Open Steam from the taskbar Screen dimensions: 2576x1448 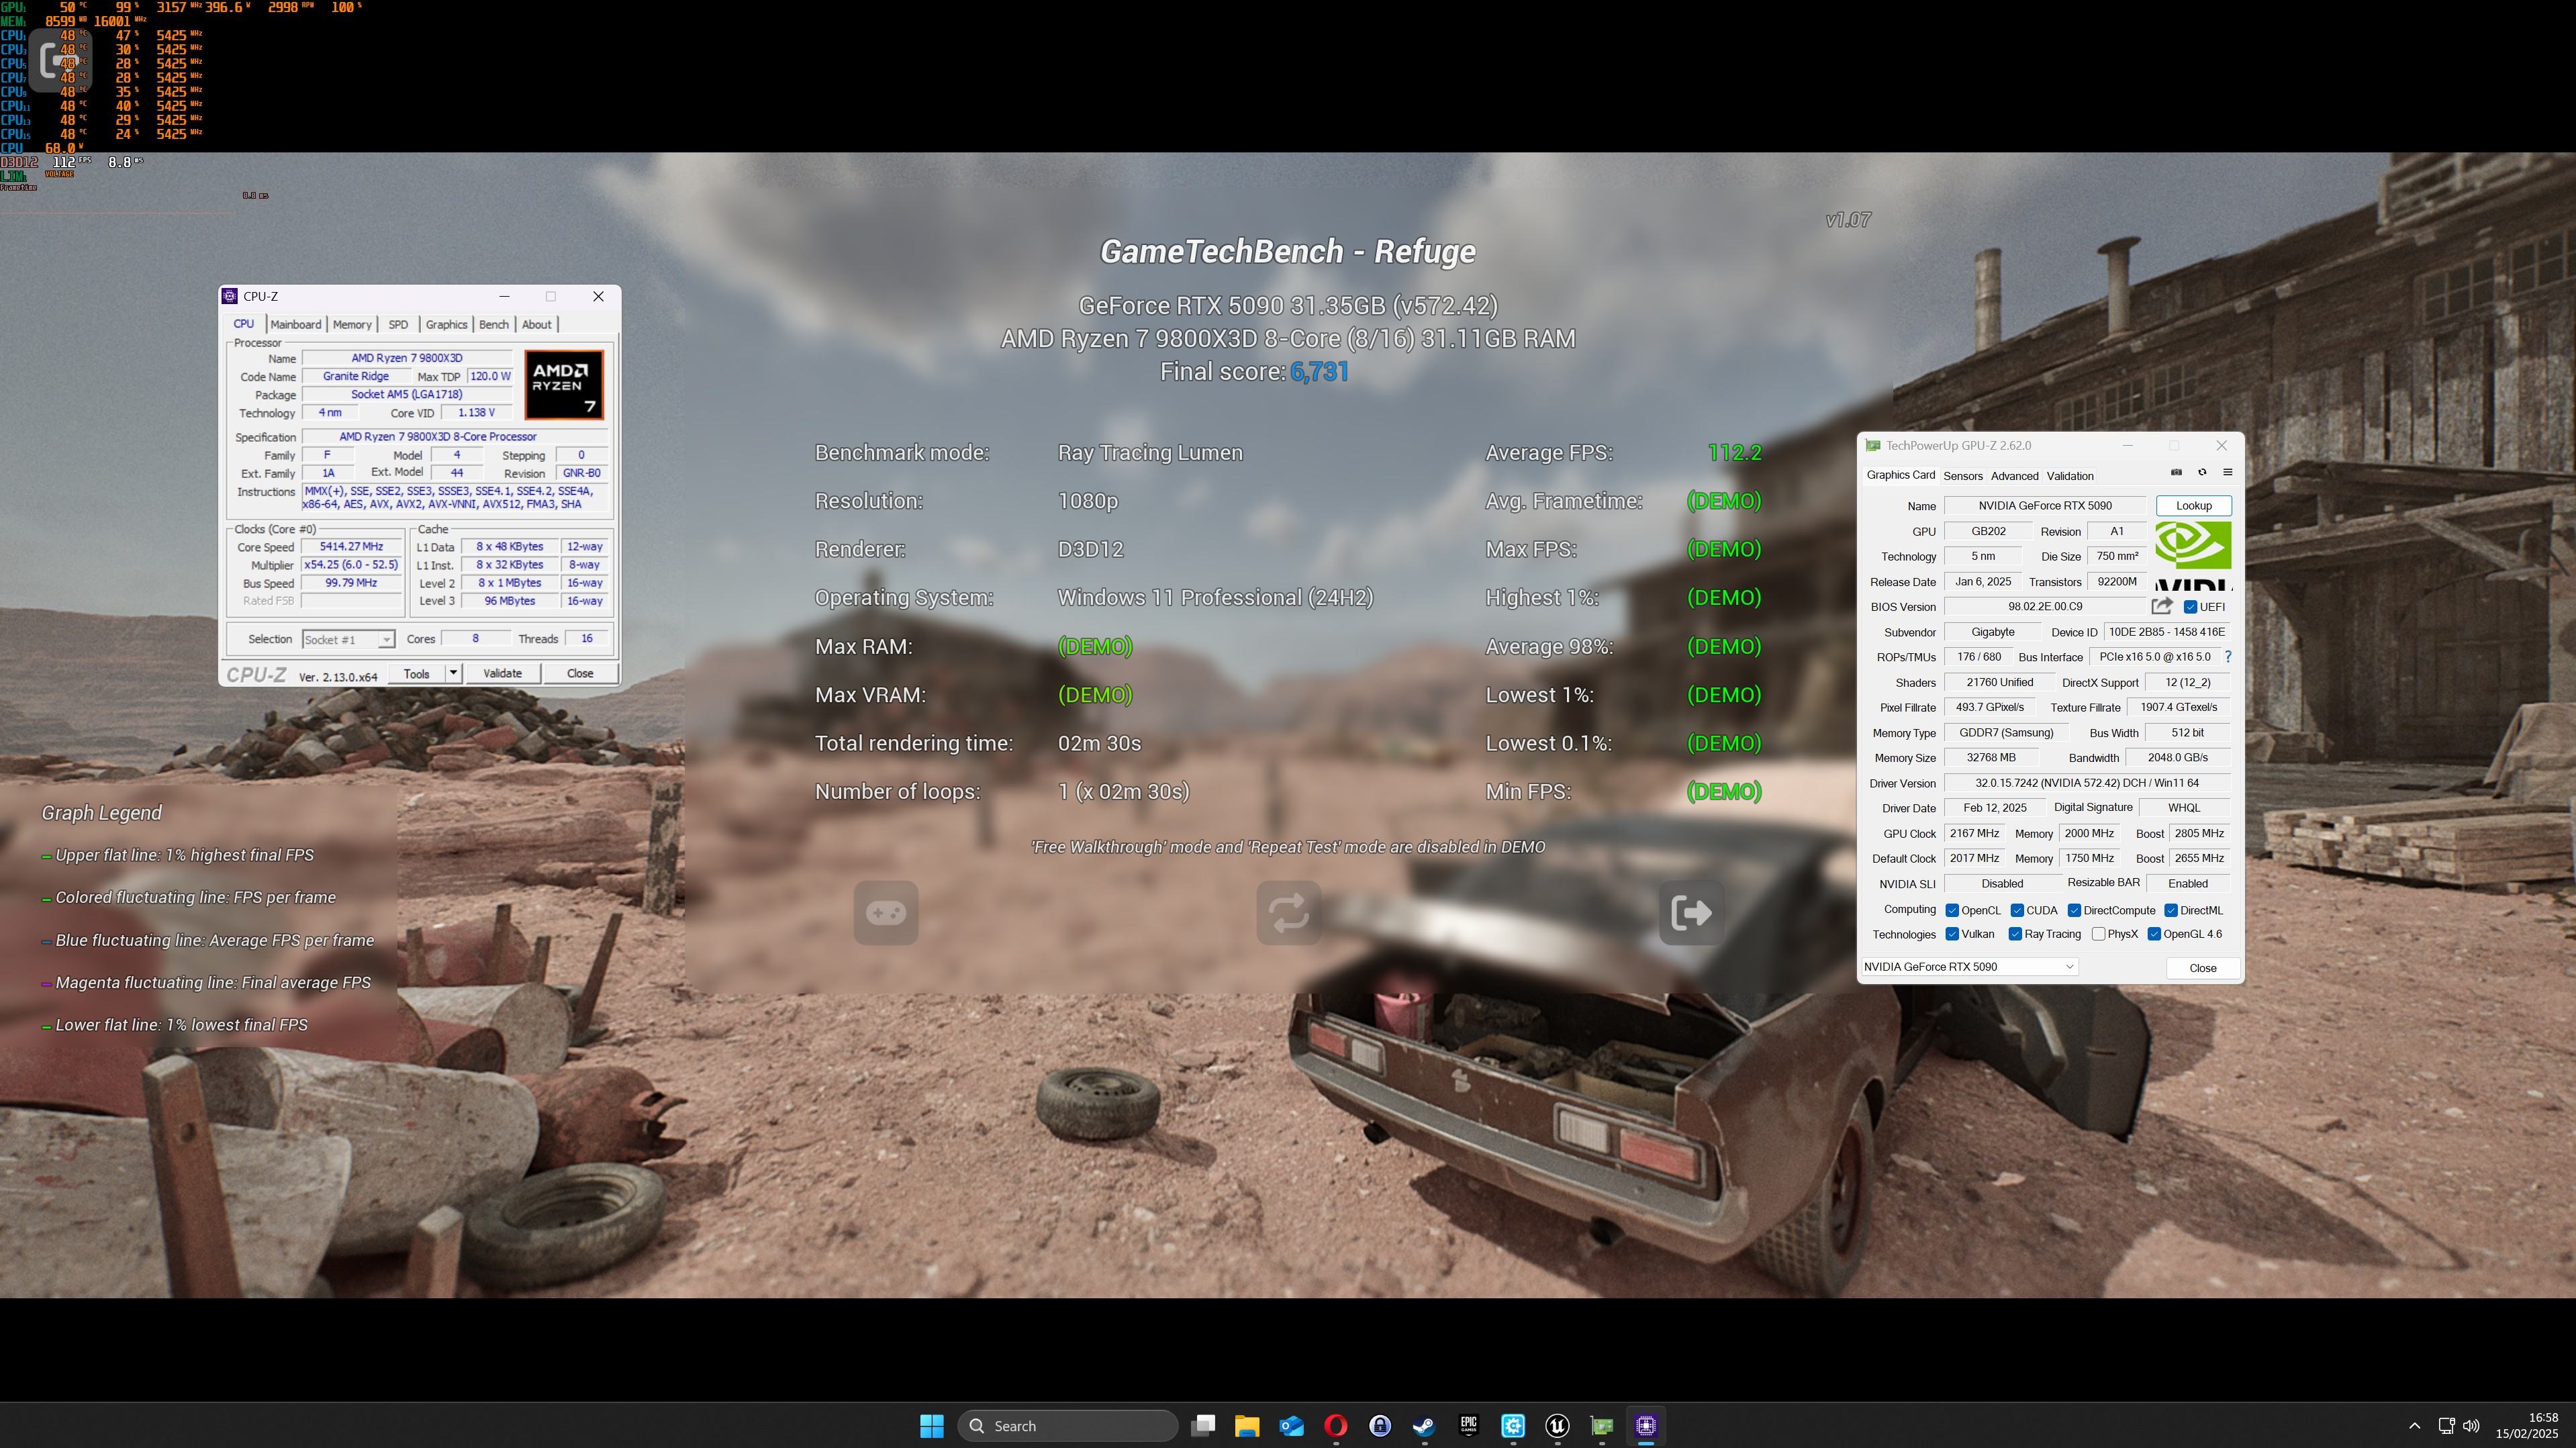(1424, 1426)
